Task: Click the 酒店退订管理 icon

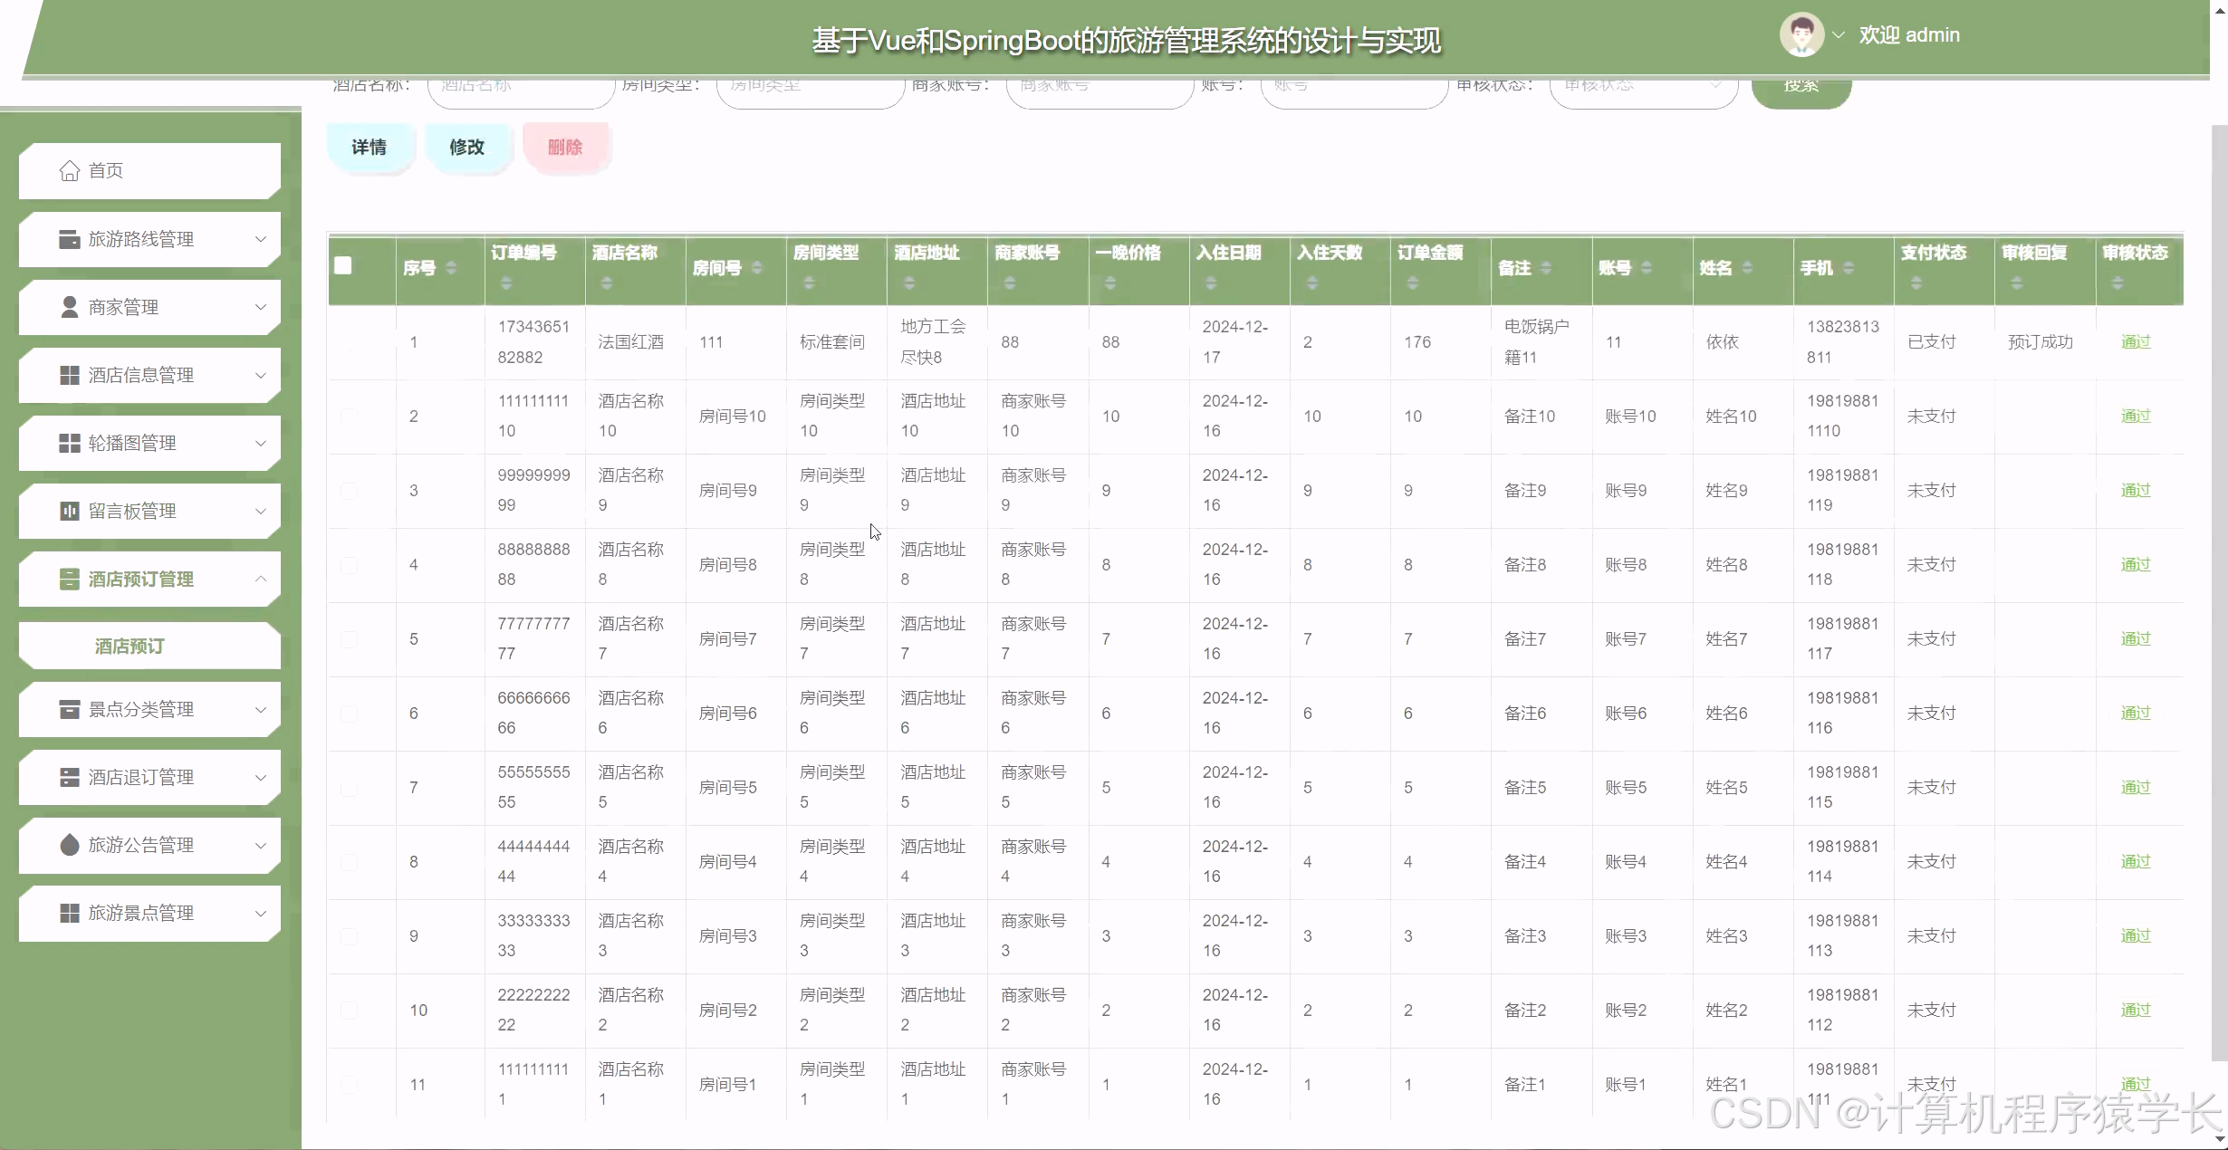Action: pos(69,777)
